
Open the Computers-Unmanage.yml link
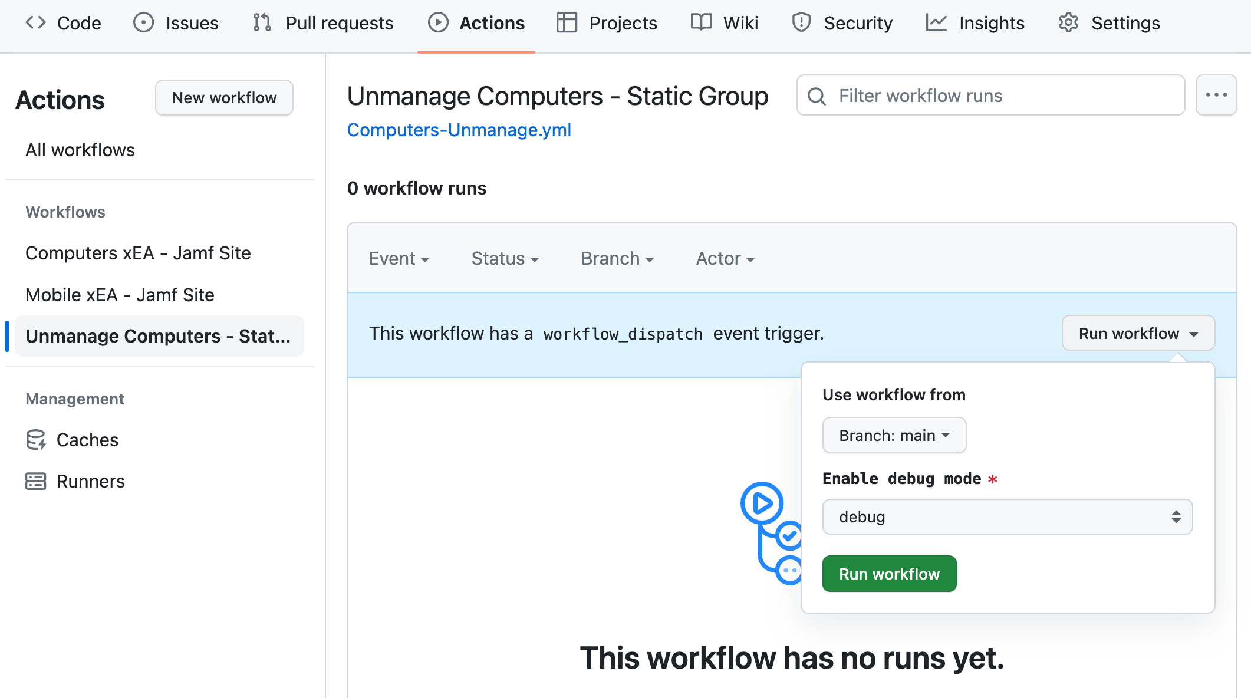pos(459,130)
